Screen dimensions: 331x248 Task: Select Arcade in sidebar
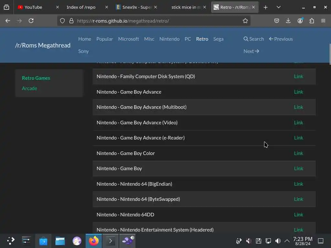coord(29,88)
